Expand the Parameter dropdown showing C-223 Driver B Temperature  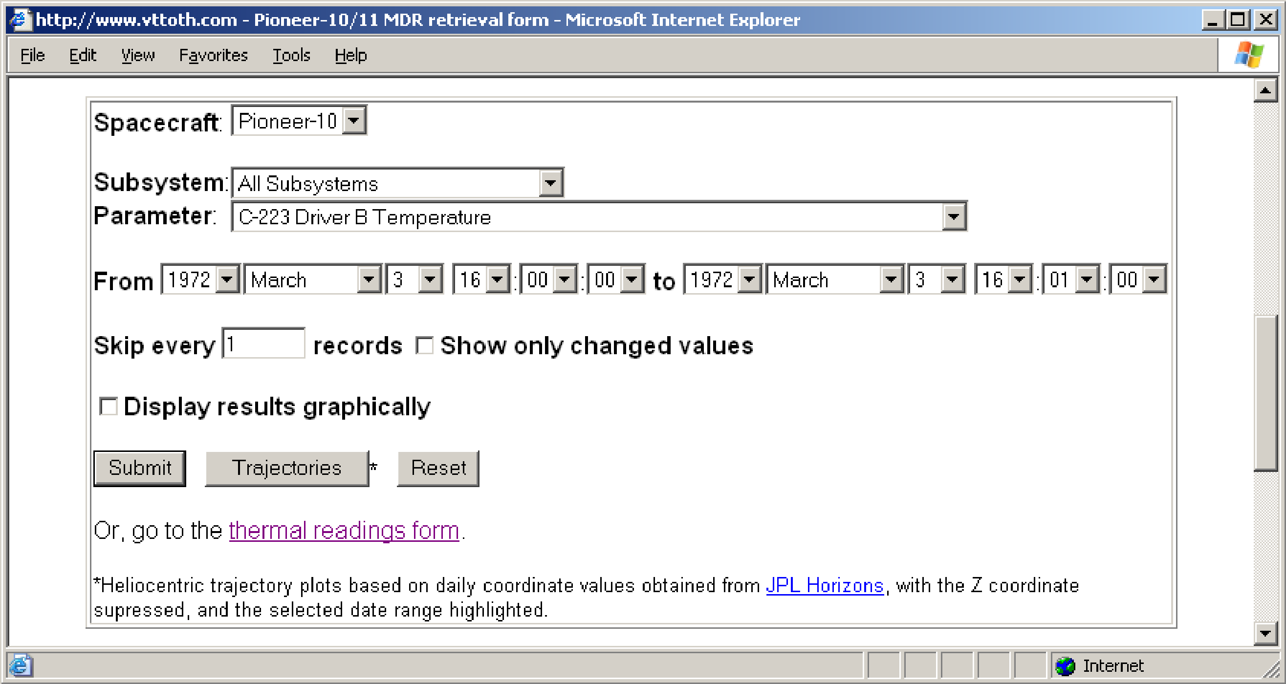pyautogui.click(x=599, y=216)
